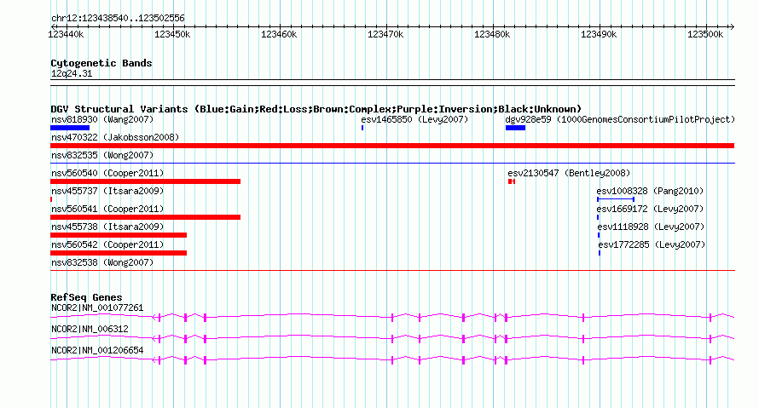Click the blue gain bar under nsv818930
Viewport: 759px width, 408px height.
click(x=70, y=128)
